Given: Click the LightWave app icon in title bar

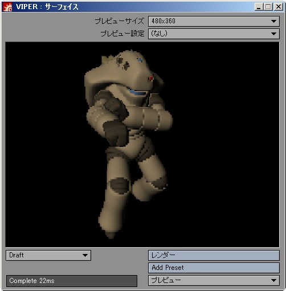Looking at the screenshot, I should [7, 7].
